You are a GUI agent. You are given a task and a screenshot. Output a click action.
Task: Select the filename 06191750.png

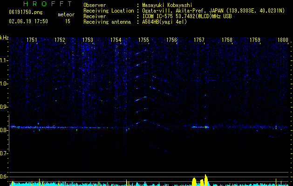26,13
